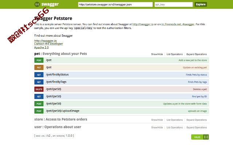233x145 pixels.
Task: Click the green VALID badge
Action: click(197, 137)
